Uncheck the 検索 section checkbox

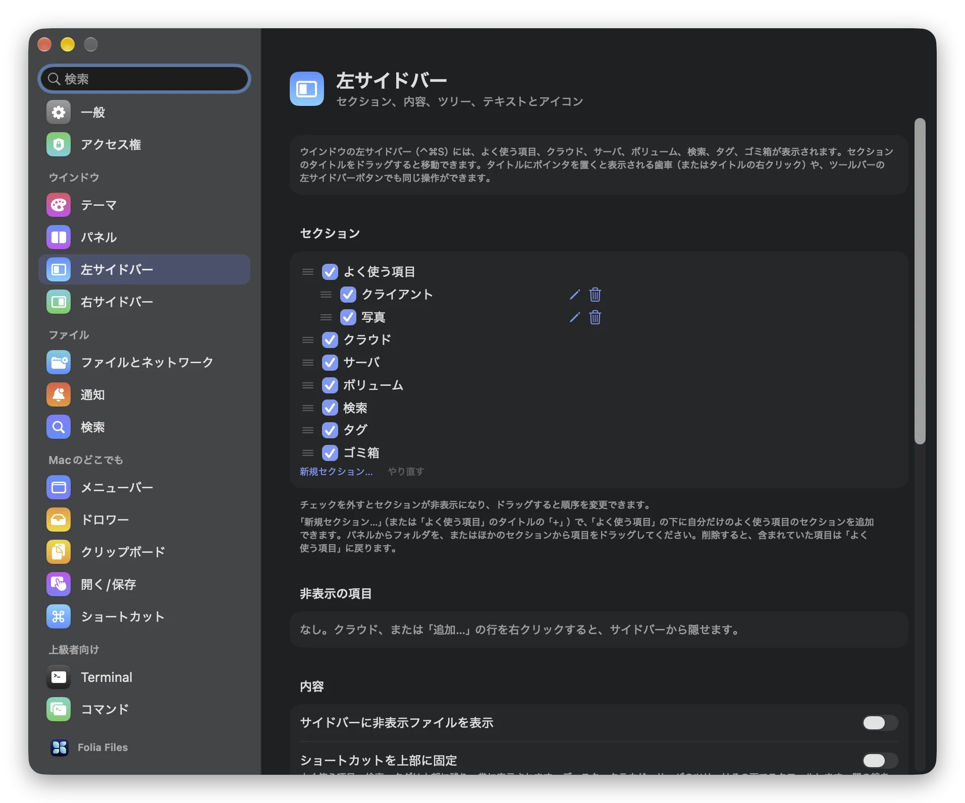330,408
